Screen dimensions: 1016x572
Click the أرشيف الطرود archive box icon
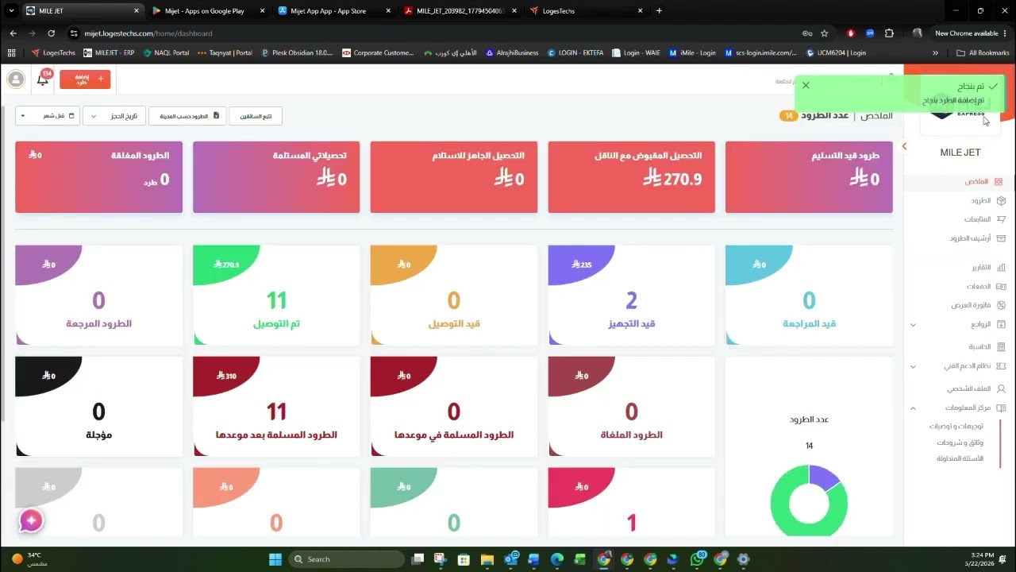click(1001, 238)
